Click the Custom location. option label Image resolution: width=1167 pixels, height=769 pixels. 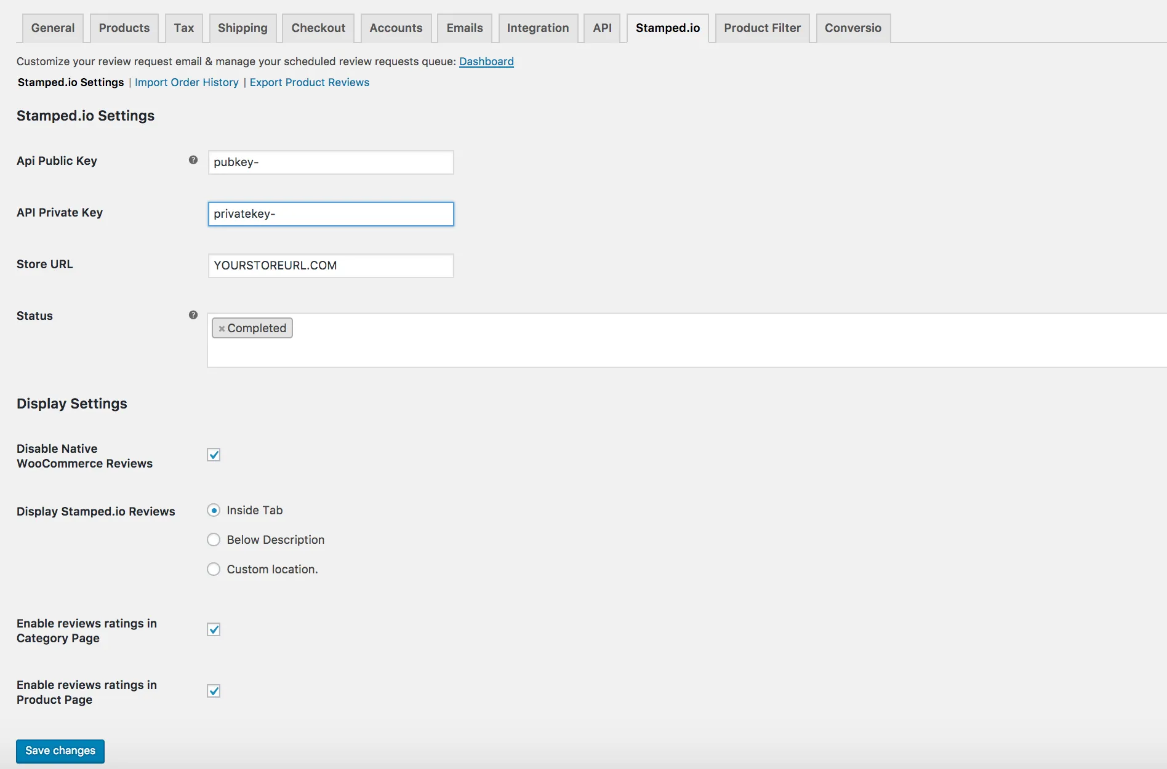pos(272,569)
